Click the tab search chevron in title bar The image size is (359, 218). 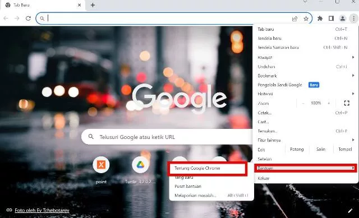[x=305, y=2]
